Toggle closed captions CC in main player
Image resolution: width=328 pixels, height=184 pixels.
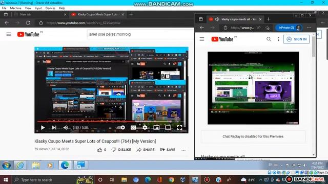[x=133, y=127]
